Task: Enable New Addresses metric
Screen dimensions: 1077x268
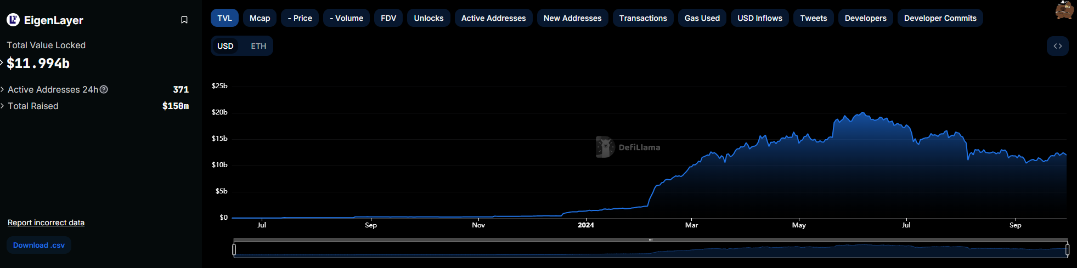Action: pyautogui.click(x=572, y=18)
